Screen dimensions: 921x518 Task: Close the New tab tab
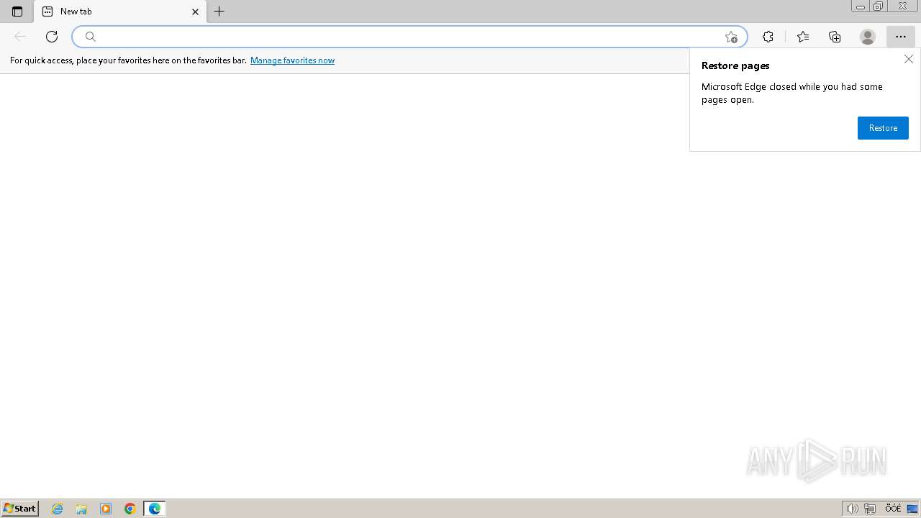tap(195, 12)
